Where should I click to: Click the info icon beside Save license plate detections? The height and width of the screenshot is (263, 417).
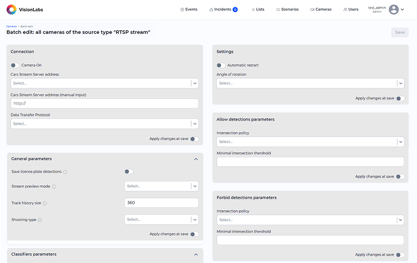click(65, 172)
